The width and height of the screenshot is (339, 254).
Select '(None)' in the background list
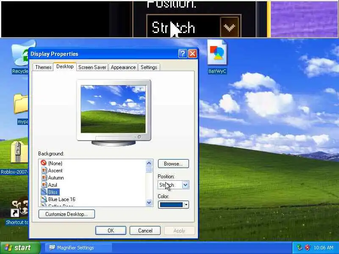click(x=55, y=163)
